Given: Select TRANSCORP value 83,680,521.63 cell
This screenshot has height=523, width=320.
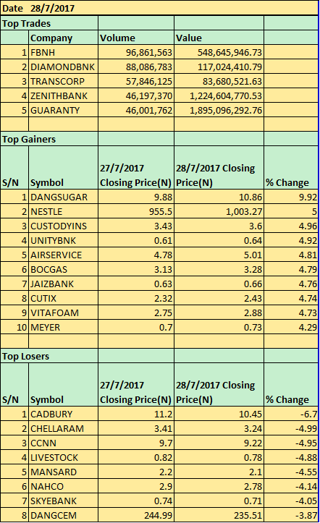Looking at the screenshot, I should 219,81.
